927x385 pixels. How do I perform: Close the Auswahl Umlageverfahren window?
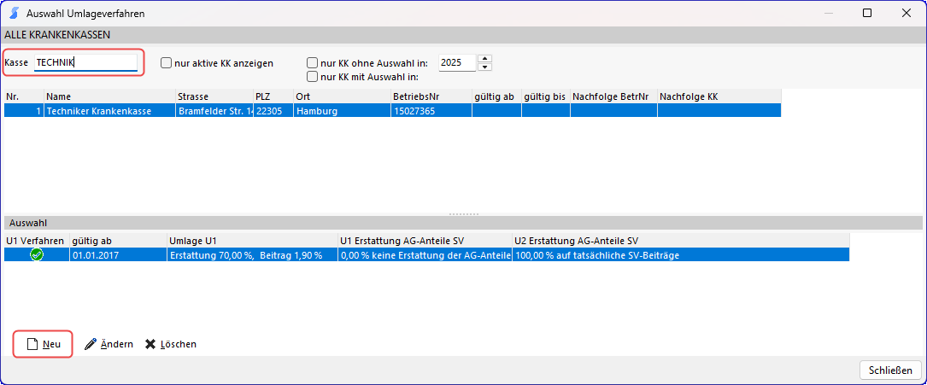pyautogui.click(x=905, y=13)
